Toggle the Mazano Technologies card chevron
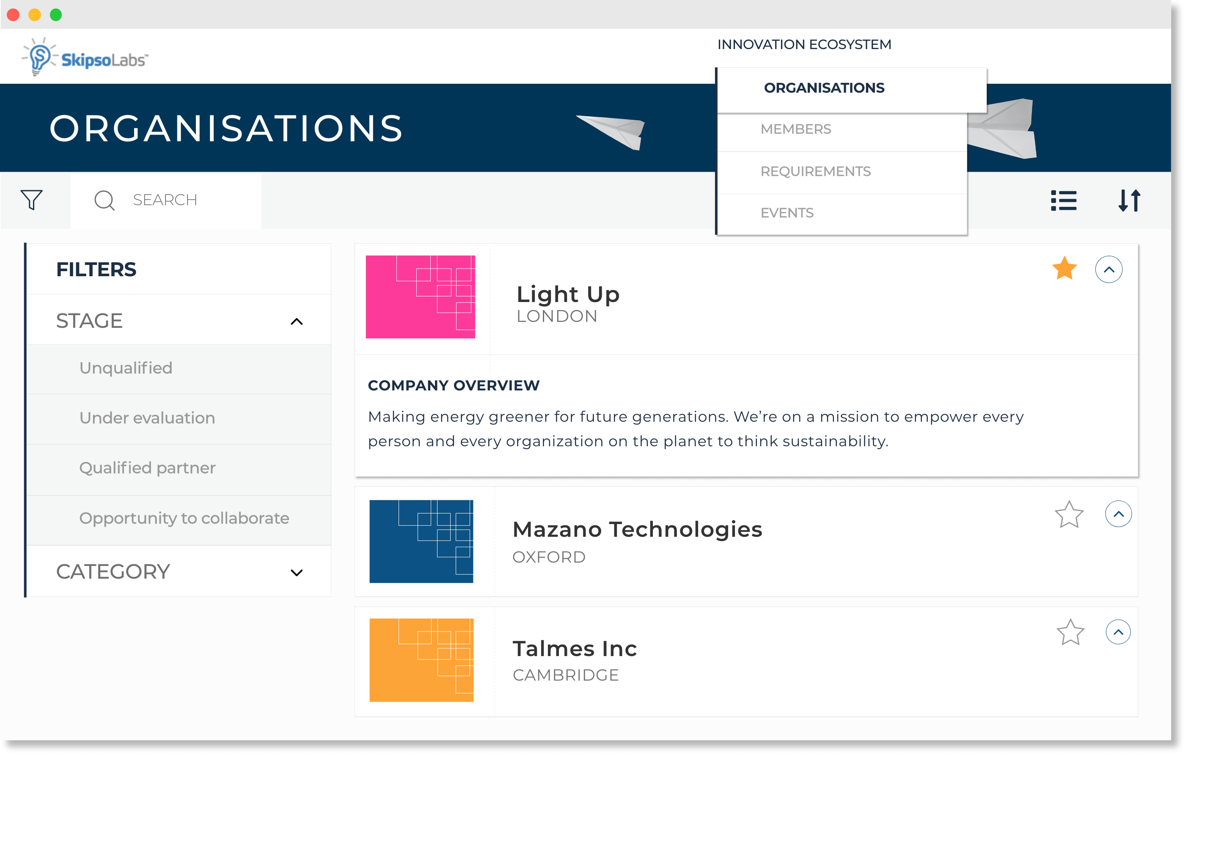This screenshot has height=846, width=1227. (1118, 514)
